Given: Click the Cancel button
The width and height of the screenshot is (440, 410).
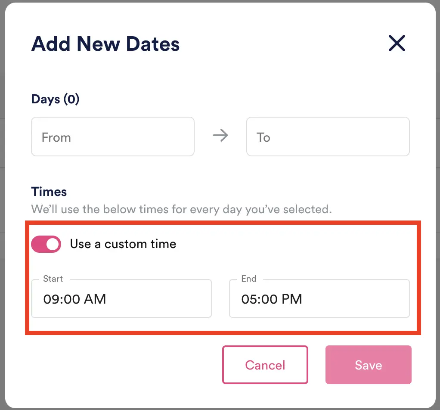Looking at the screenshot, I should coord(265,365).
